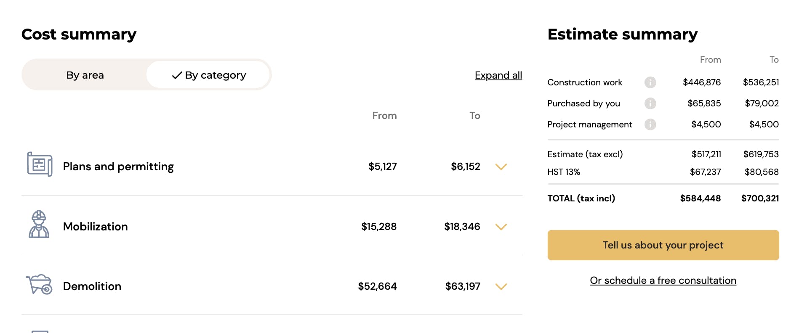Click the Mobilization category label
The width and height of the screenshot is (799, 333).
click(95, 227)
